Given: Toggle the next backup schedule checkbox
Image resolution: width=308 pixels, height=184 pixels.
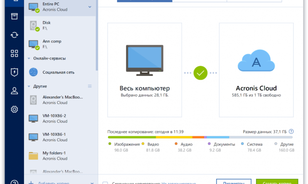Looking at the screenshot, I should click(x=105, y=183).
